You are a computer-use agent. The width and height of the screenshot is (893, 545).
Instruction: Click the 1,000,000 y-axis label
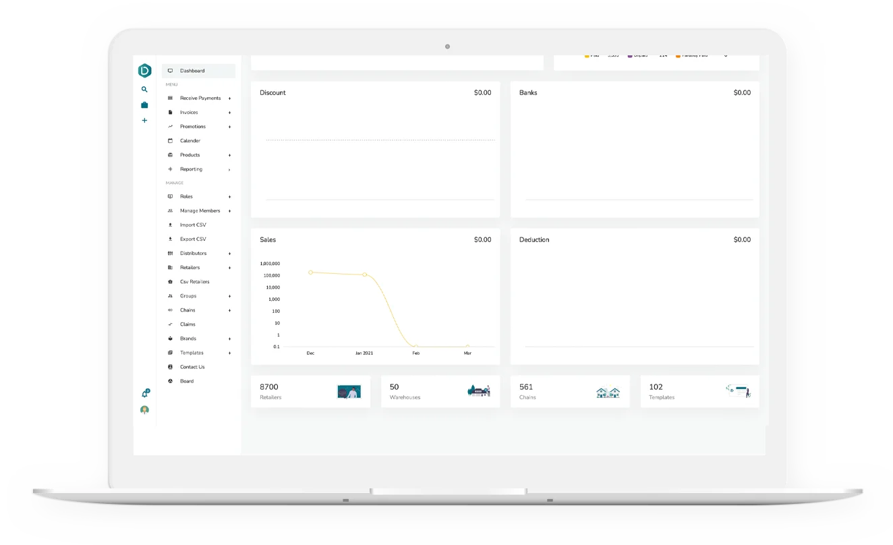click(x=270, y=264)
